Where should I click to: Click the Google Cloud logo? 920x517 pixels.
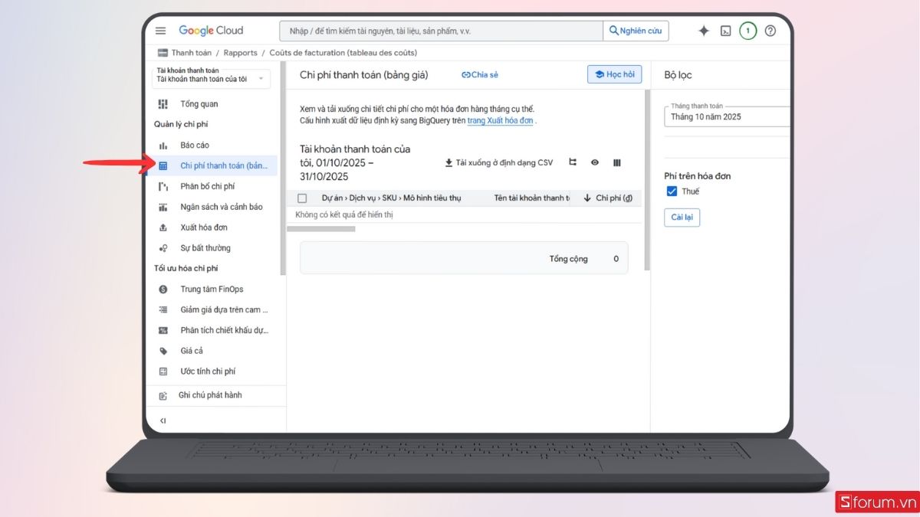click(x=211, y=31)
